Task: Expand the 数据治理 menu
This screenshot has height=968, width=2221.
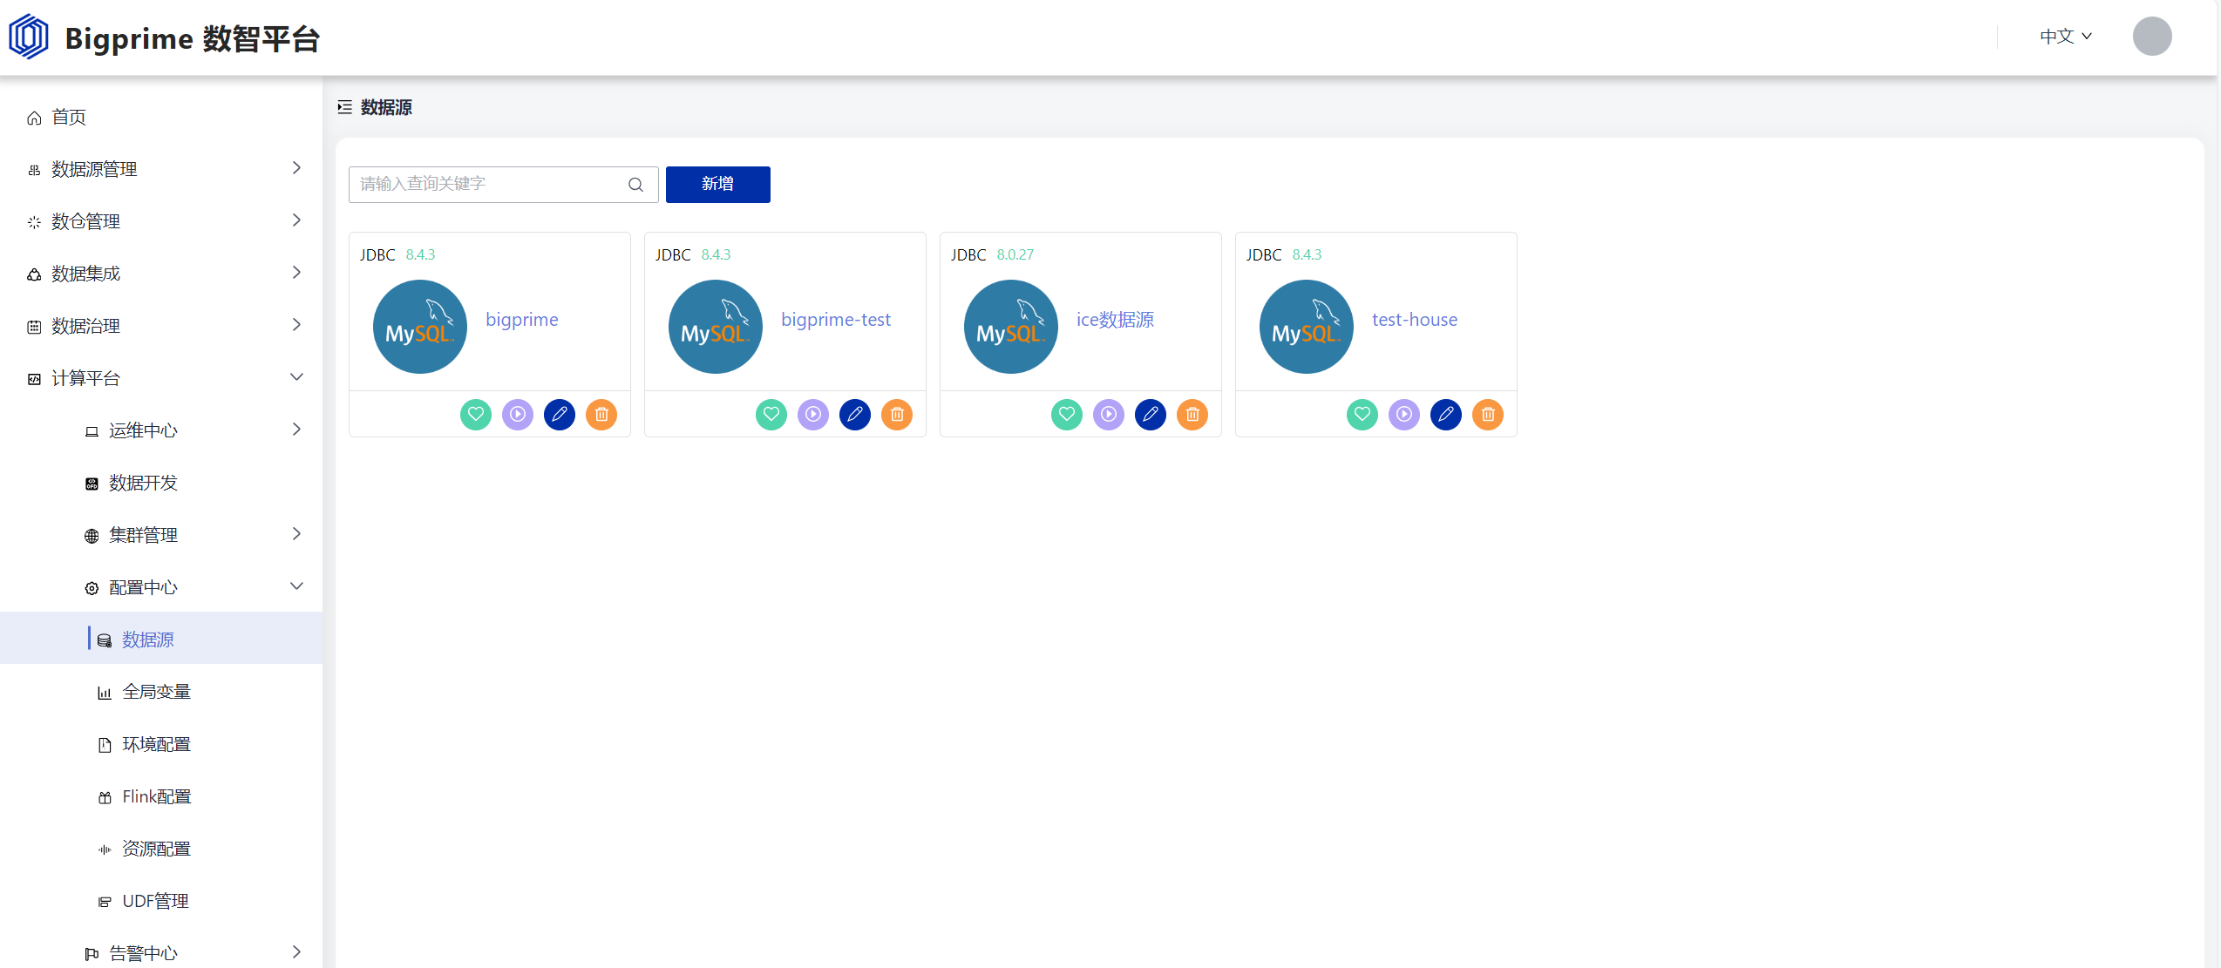Action: tap(161, 325)
